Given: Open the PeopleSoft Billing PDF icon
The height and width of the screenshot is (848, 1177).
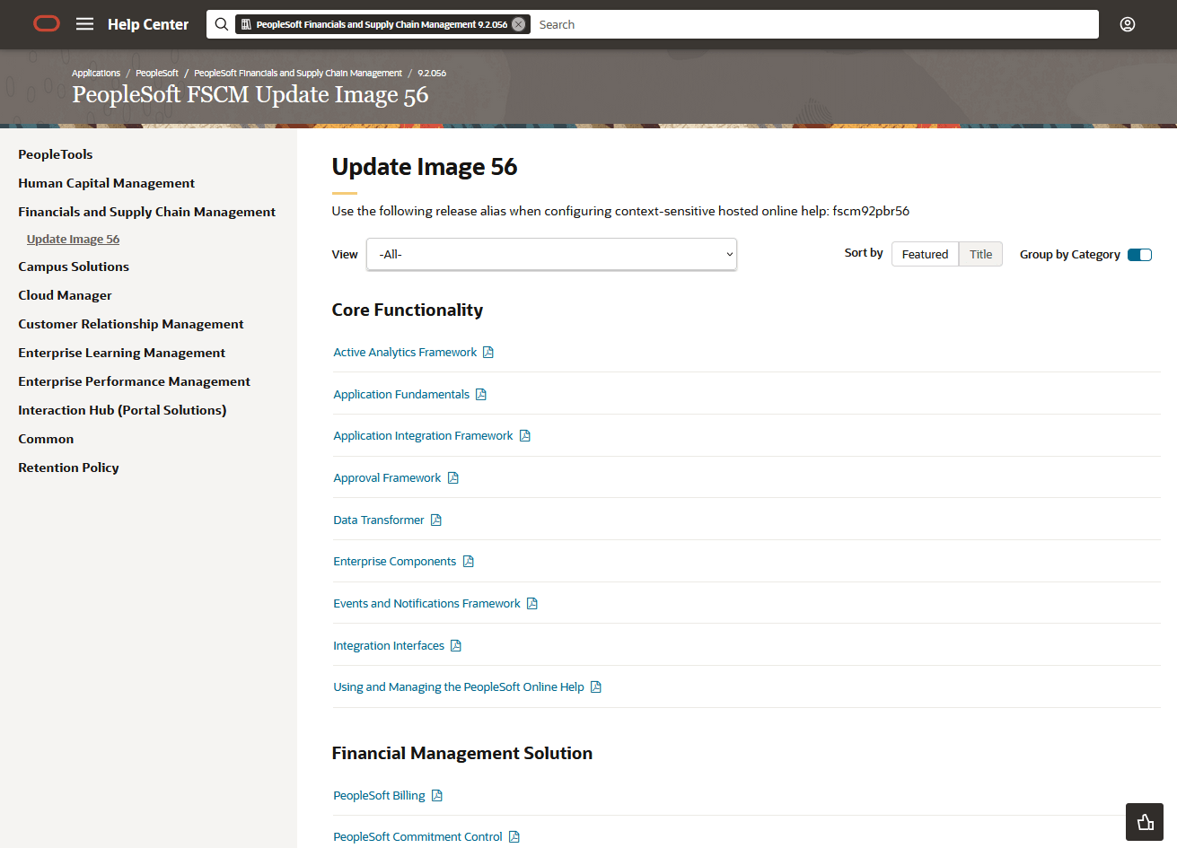Looking at the screenshot, I should 437,795.
